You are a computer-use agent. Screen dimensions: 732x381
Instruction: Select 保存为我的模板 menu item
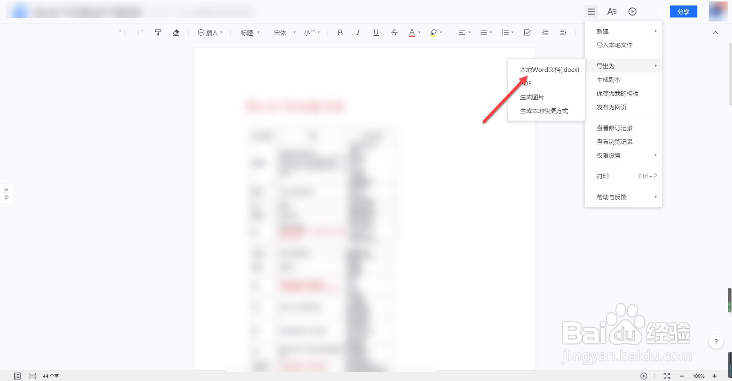click(623, 93)
